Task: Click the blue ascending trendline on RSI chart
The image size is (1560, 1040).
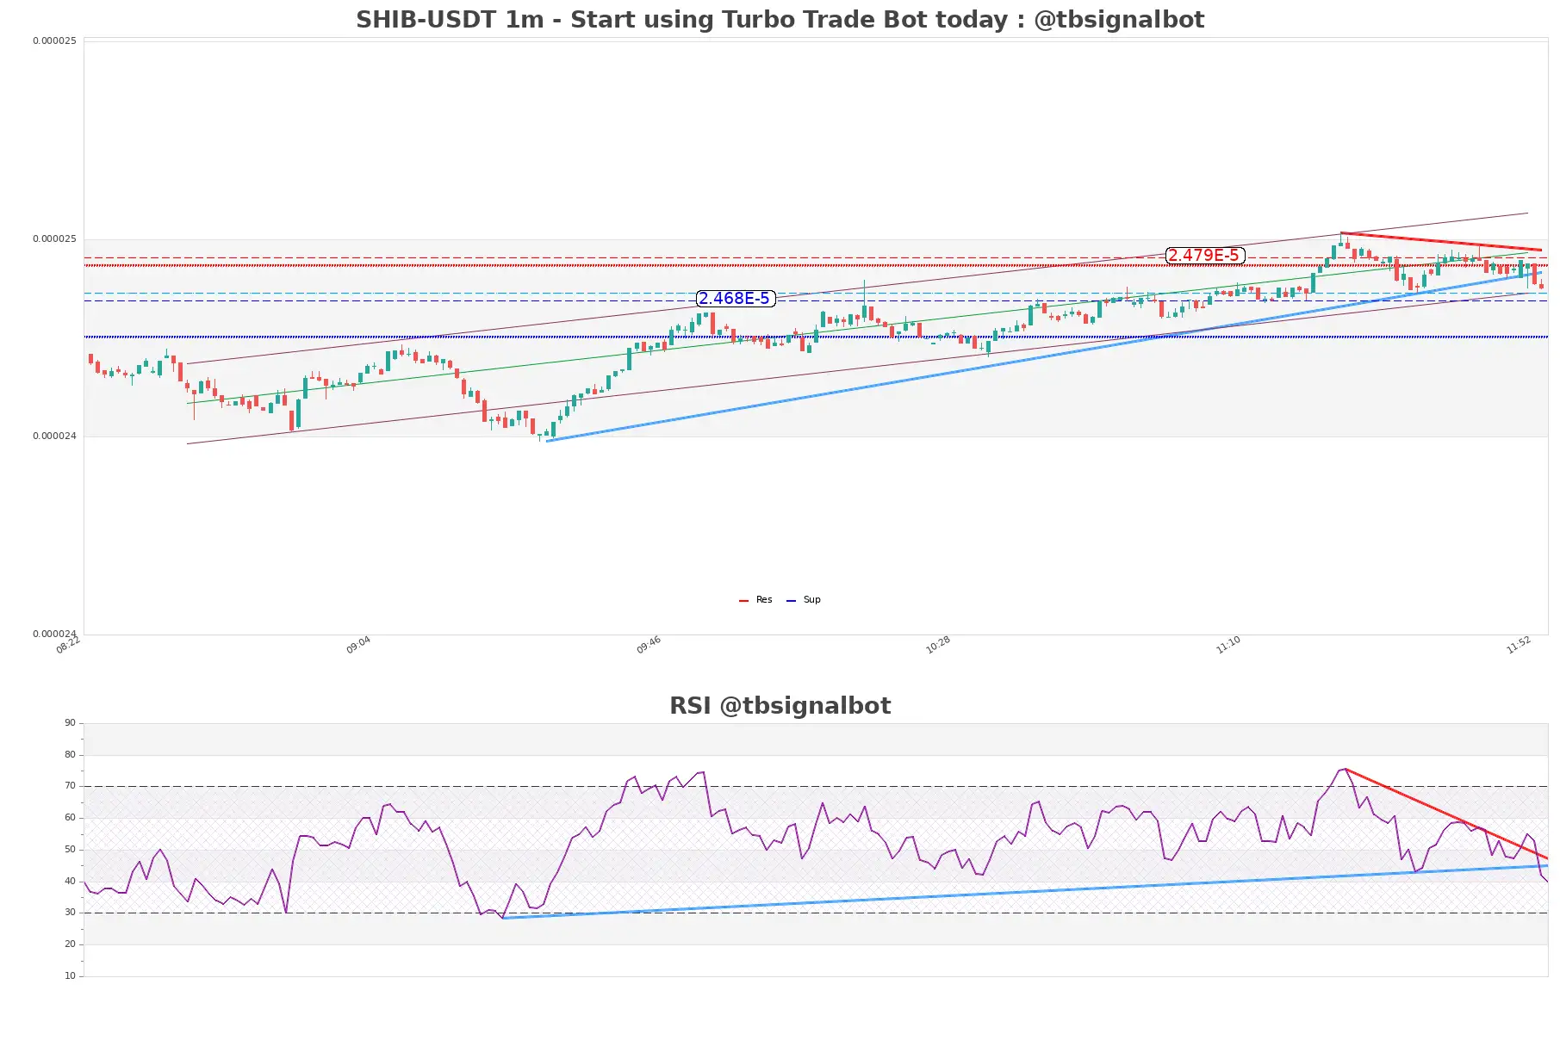Action: click(x=1025, y=892)
